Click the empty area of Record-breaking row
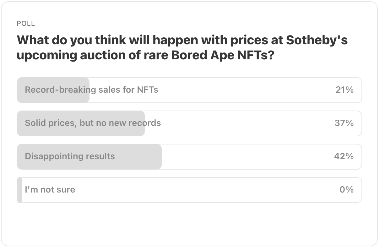This screenshot has width=380, height=250. click(x=245, y=90)
